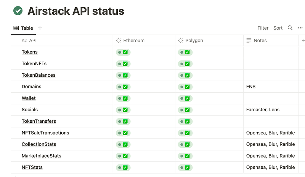Click Tokens Ethereum status checkmark

point(125,52)
